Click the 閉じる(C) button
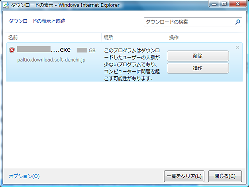The width and height of the screenshot is (249, 187). coord(225,176)
